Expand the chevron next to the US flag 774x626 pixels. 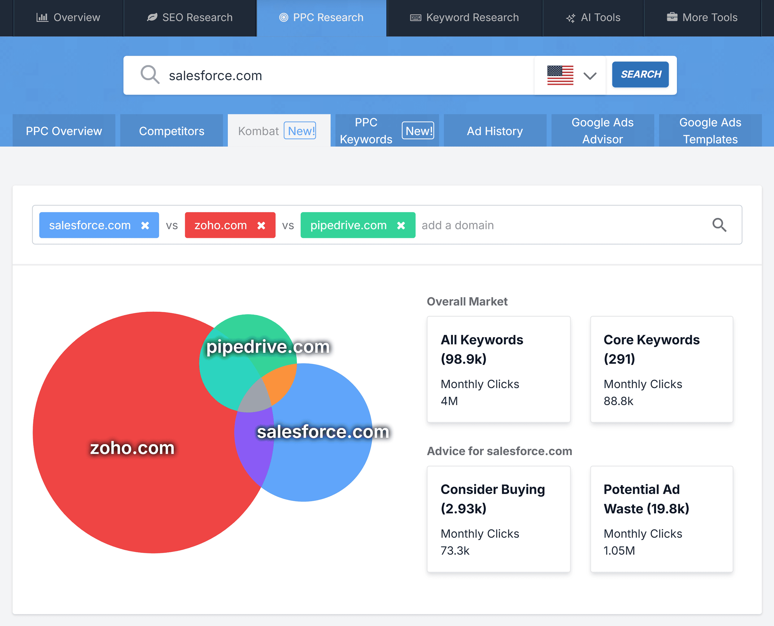click(x=590, y=76)
